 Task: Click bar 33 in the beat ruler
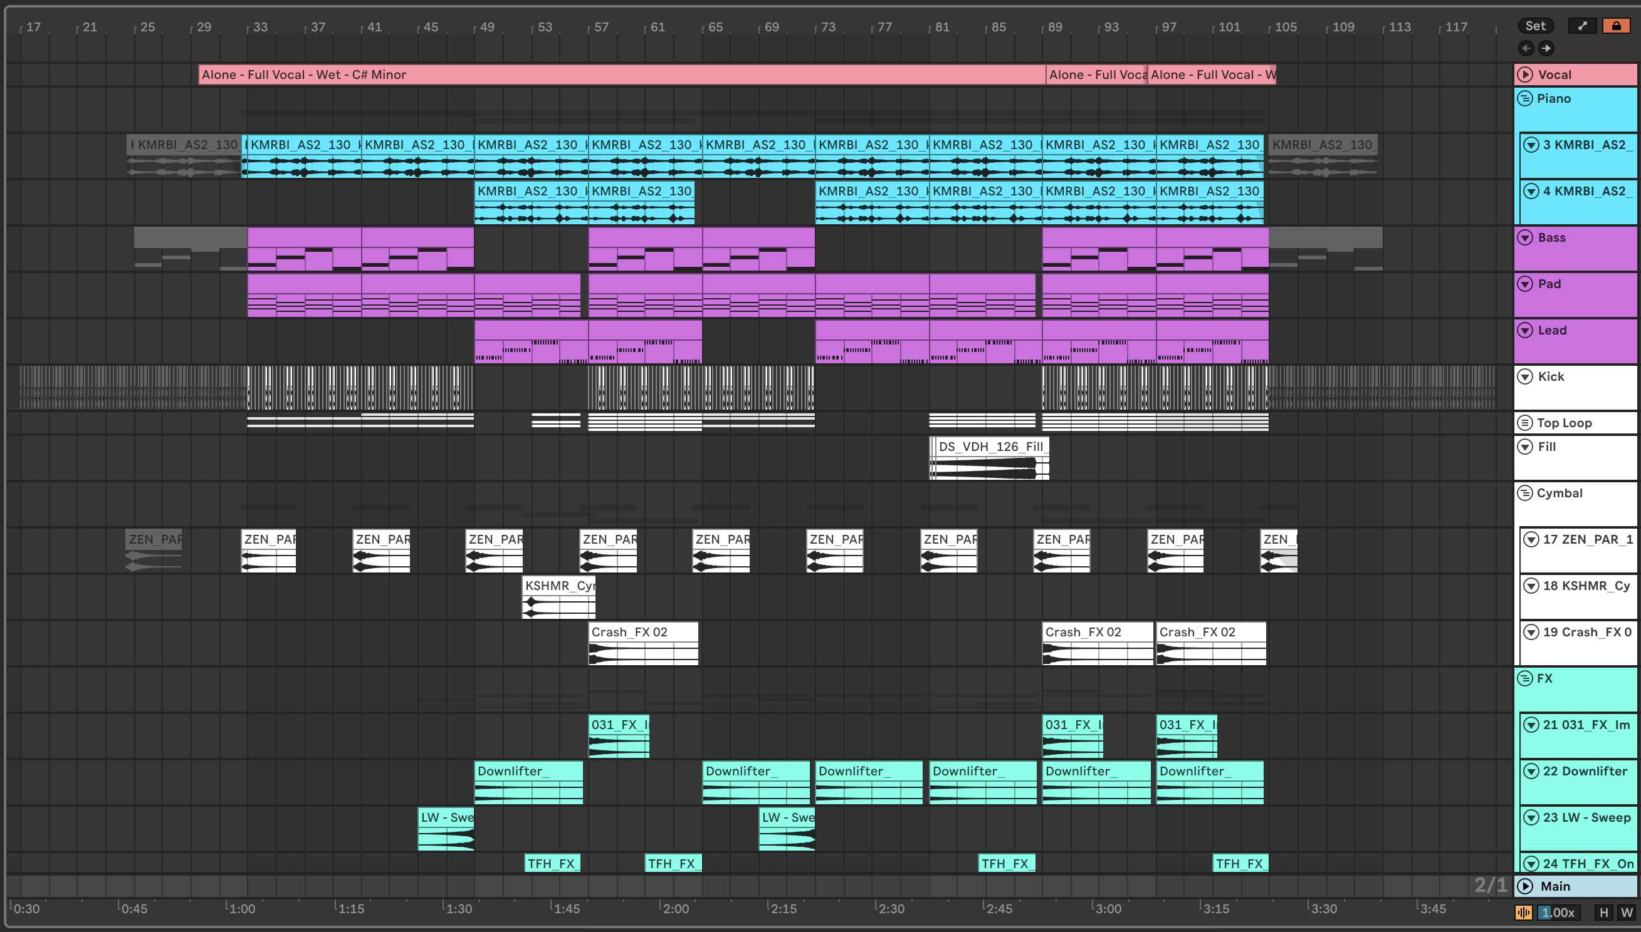tap(260, 27)
